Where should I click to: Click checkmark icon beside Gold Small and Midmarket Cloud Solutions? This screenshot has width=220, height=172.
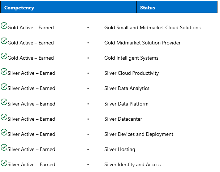[4, 26]
